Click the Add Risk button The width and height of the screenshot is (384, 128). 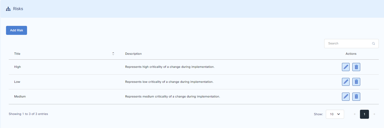pyautogui.click(x=16, y=31)
